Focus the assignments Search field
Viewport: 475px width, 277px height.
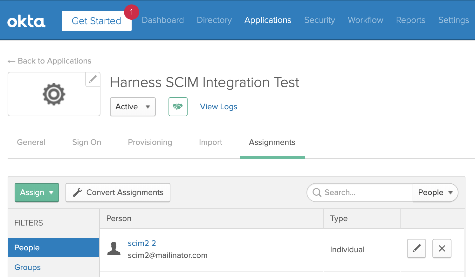tap(360, 193)
